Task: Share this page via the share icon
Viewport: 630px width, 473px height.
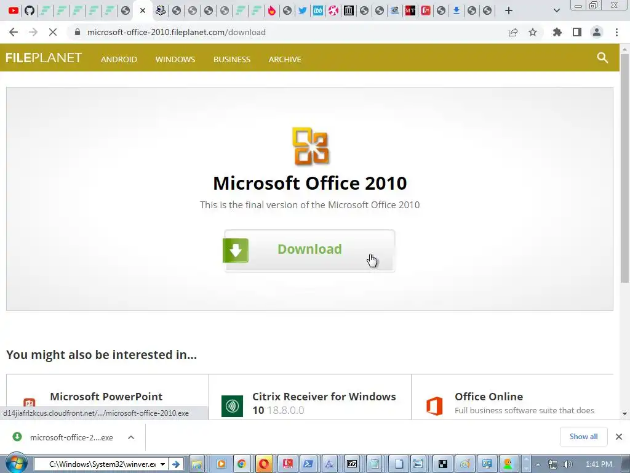Action: [513, 32]
